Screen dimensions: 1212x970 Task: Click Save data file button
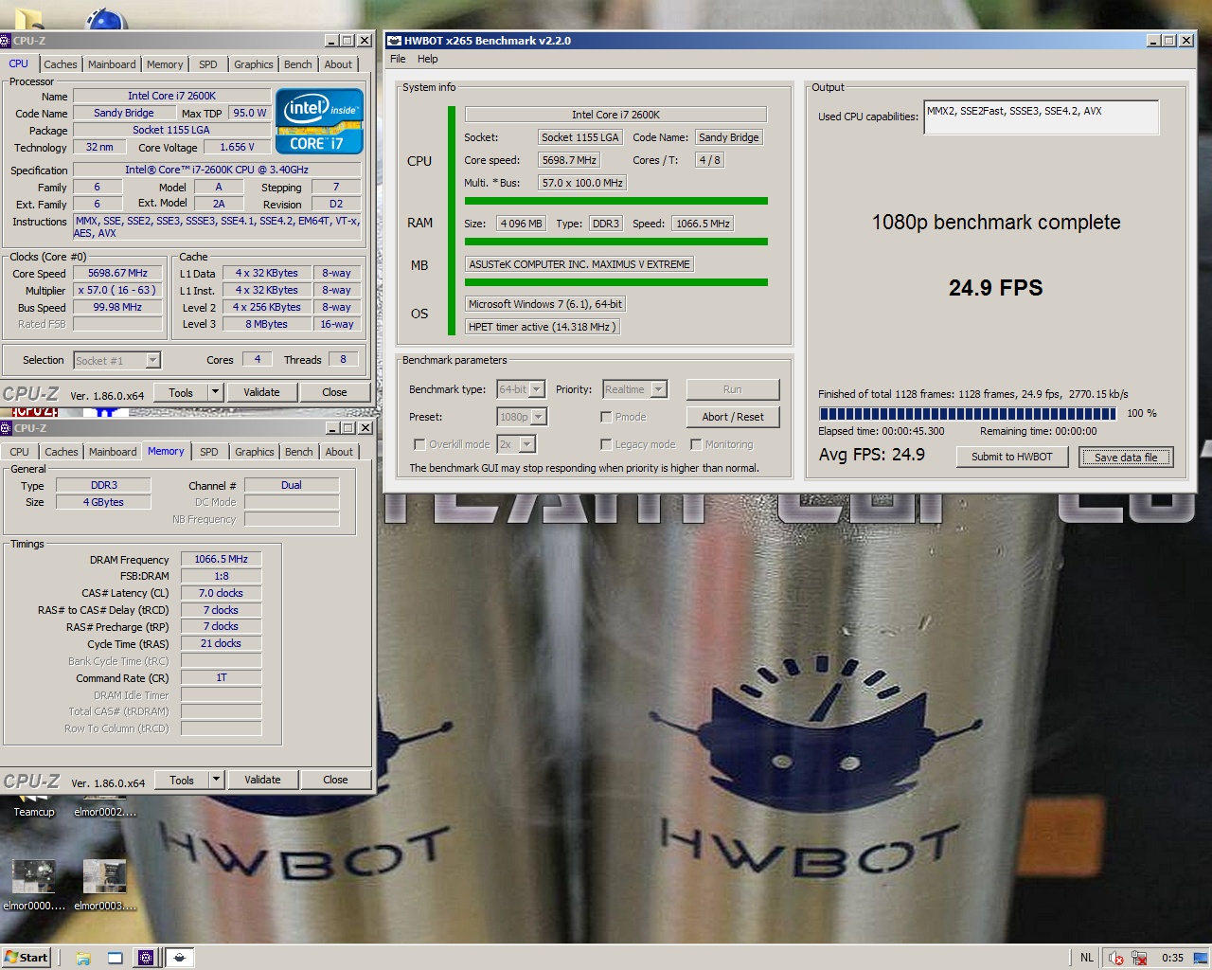[x=1126, y=457]
